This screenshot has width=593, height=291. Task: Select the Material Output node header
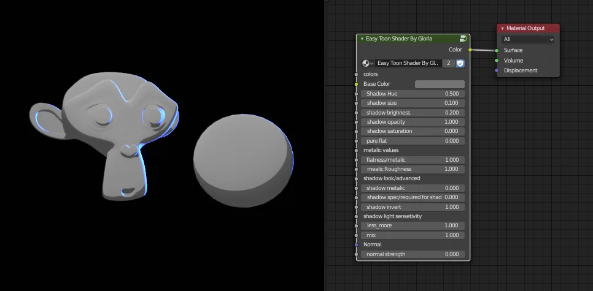pos(528,28)
